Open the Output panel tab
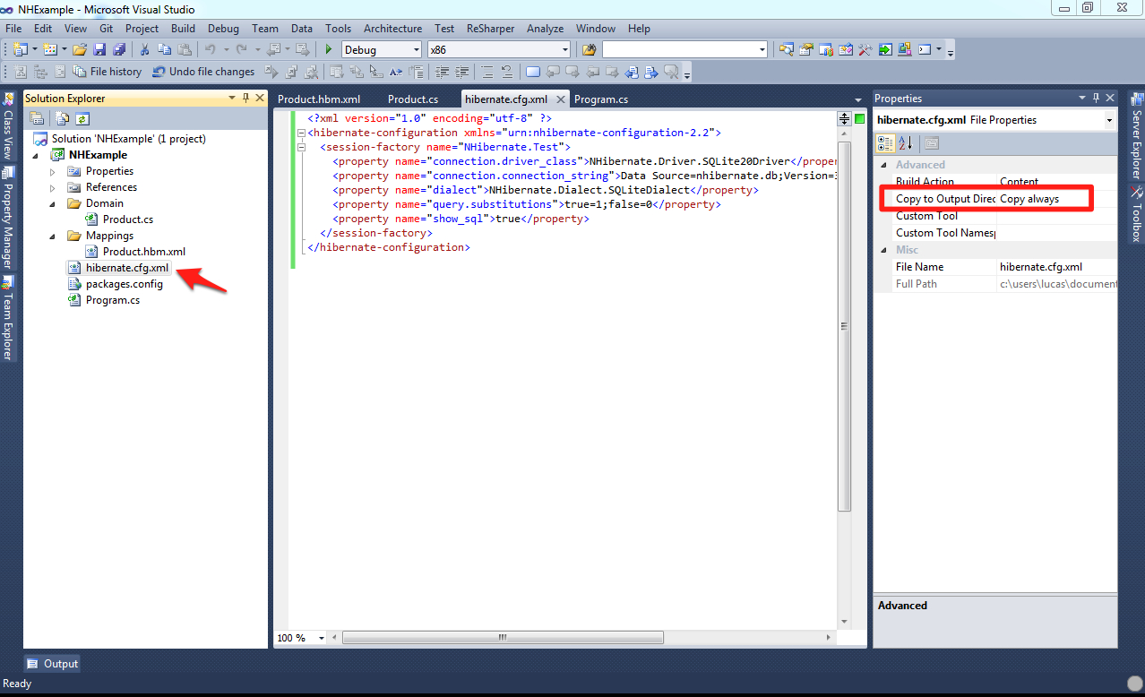The width and height of the screenshot is (1145, 697). click(x=53, y=664)
